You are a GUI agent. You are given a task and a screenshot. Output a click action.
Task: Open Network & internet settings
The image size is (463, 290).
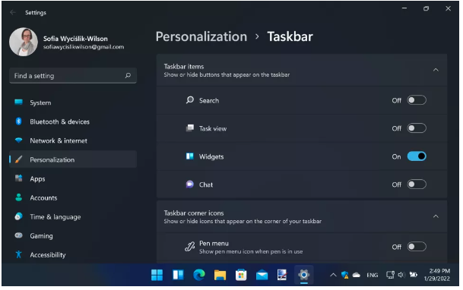[x=73, y=140]
